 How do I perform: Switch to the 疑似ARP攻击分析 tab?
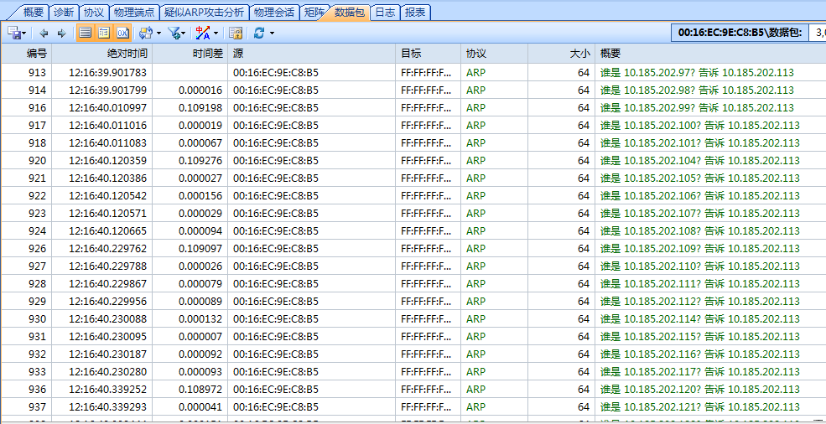pyautogui.click(x=204, y=13)
